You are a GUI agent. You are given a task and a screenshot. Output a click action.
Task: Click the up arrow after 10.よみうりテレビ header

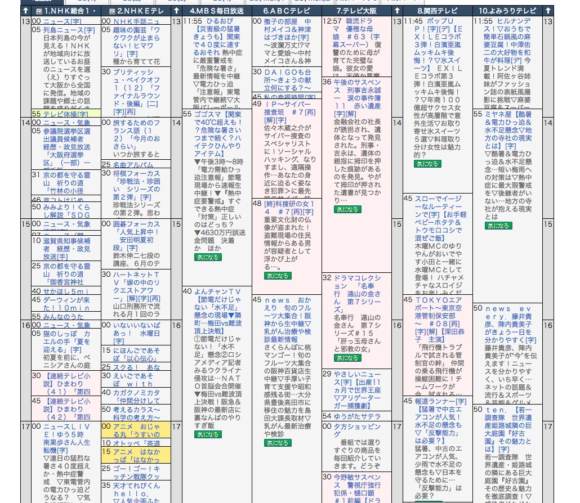(x=548, y=11)
